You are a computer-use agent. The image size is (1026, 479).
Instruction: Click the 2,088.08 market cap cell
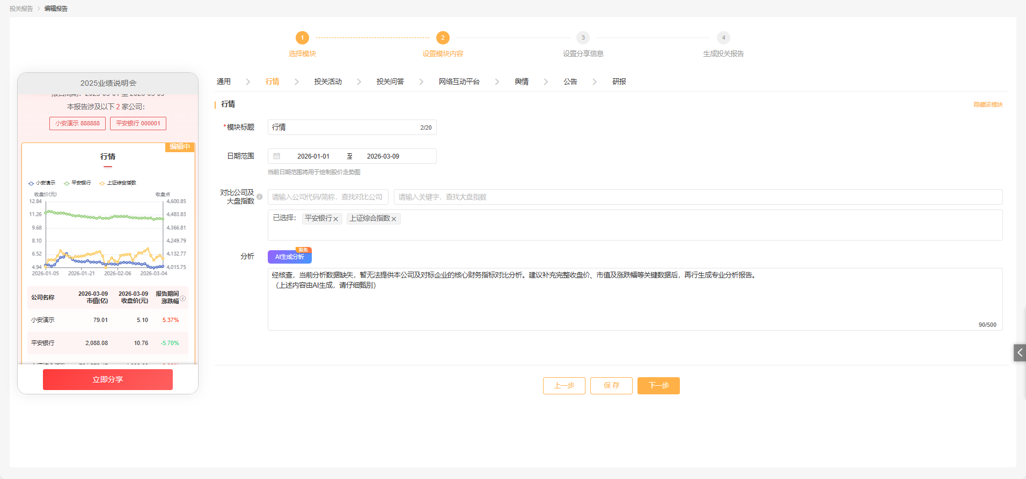97,343
